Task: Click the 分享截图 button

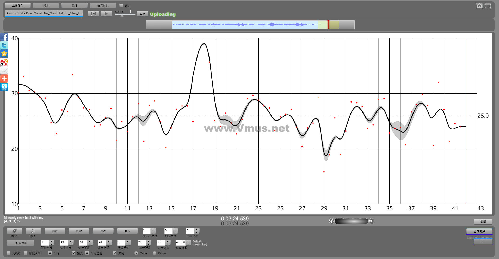Action: click(x=479, y=231)
